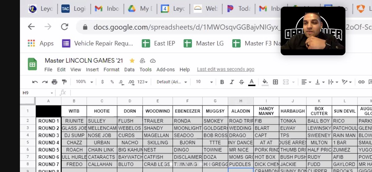Toggle italic formatting
This screenshot has height=172, width=372.
coord(232,82)
